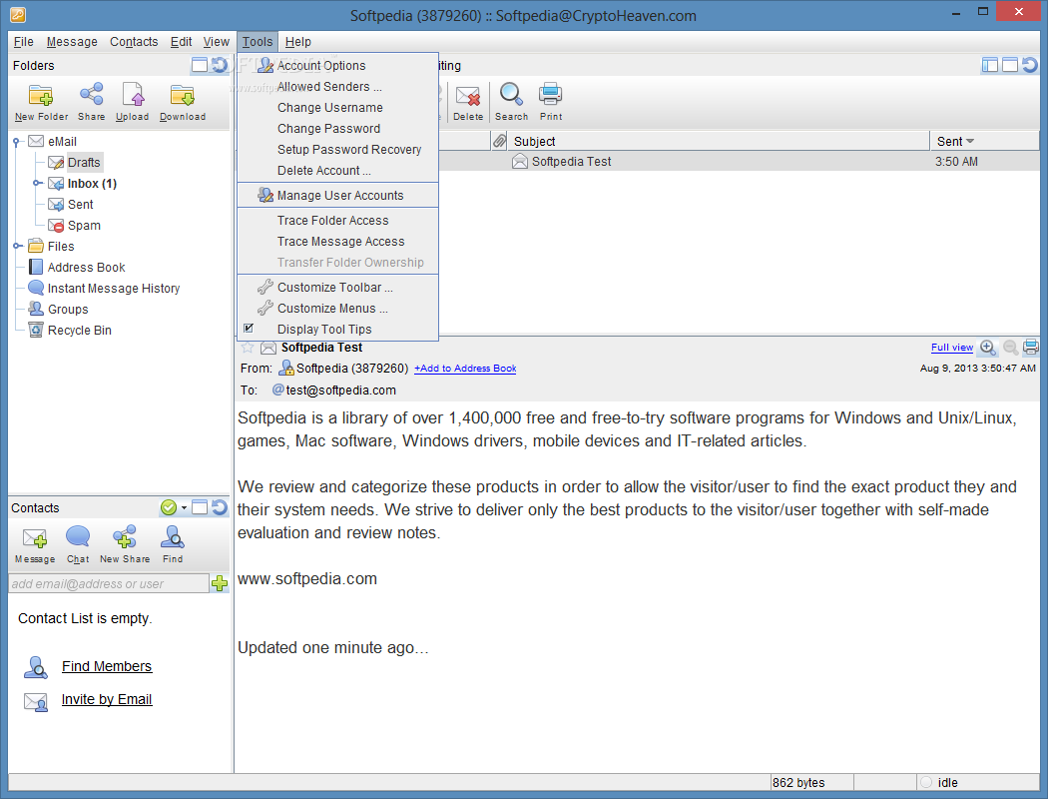Click the star flag icon beside Softpedia Test
This screenshot has height=799, width=1048.
pyautogui.click(x=248, y=348)
